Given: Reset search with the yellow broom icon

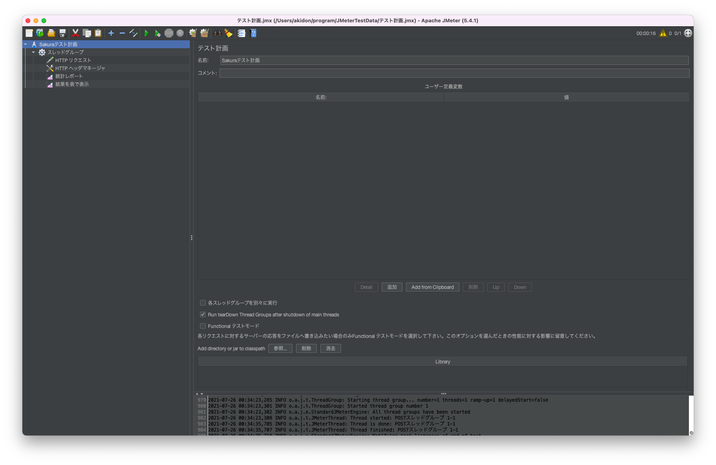Looking at the screenshot, I should coord(228,33).
